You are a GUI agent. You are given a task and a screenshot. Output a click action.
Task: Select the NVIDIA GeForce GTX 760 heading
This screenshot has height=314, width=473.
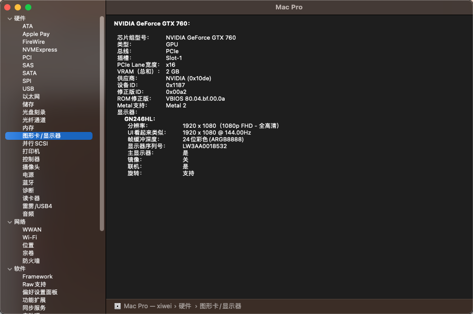coord(152,23)
